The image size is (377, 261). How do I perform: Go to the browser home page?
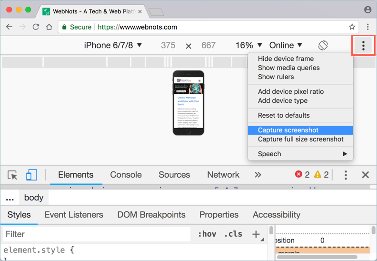point(49,27)
